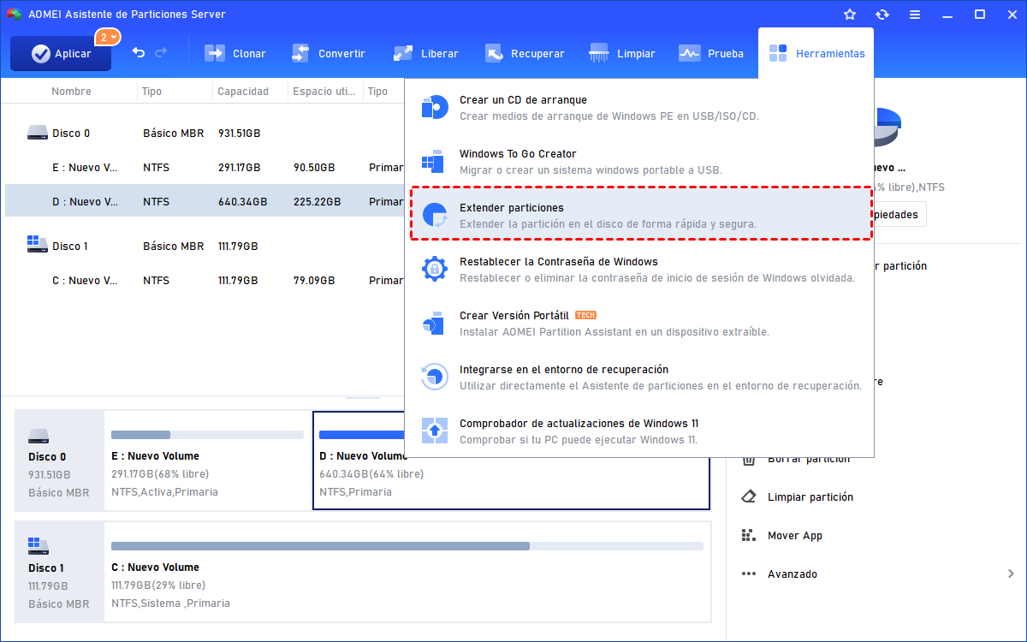Click the Prueba waveform toolbar icon
1027x642 pixels.
[690, 53]
